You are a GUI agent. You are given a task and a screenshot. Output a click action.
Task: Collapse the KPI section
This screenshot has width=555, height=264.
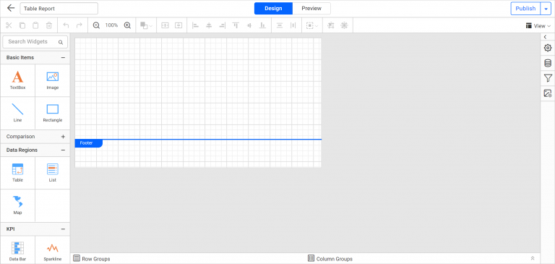(x=63, y=229)
